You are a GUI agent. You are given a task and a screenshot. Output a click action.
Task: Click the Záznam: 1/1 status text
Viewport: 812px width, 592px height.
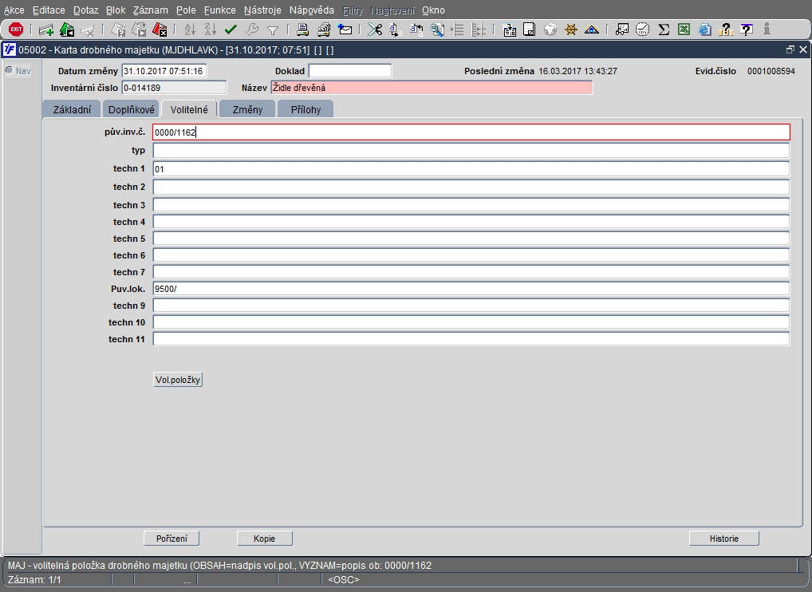[34, 579]
